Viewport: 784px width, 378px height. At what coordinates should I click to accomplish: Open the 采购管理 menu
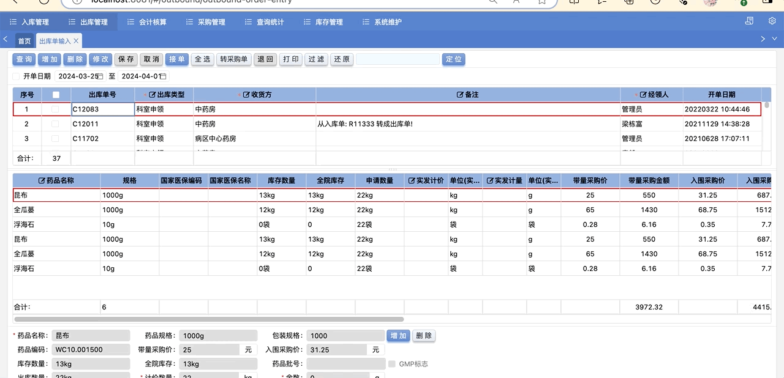(x=206, y=22)
